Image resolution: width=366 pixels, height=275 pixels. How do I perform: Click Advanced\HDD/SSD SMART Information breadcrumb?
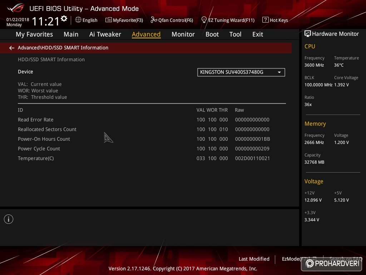(x=63, y=48)
